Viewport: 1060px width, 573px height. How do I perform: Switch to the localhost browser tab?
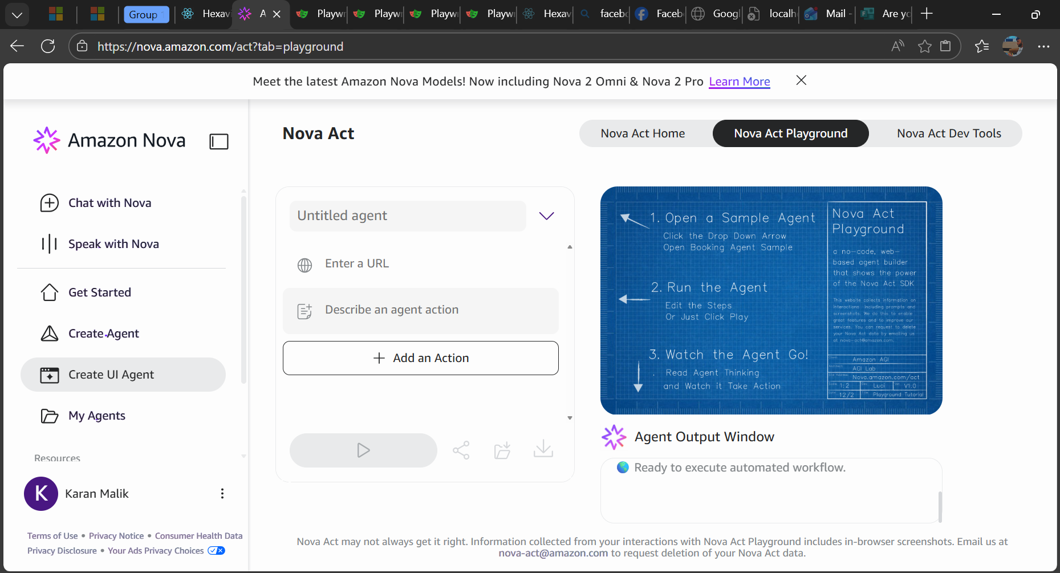772,14
